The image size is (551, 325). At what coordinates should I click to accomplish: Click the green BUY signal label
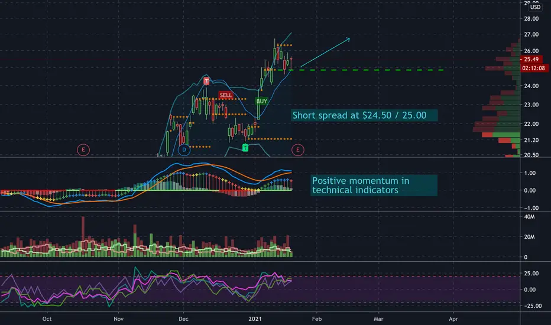[x=261, y=101]
